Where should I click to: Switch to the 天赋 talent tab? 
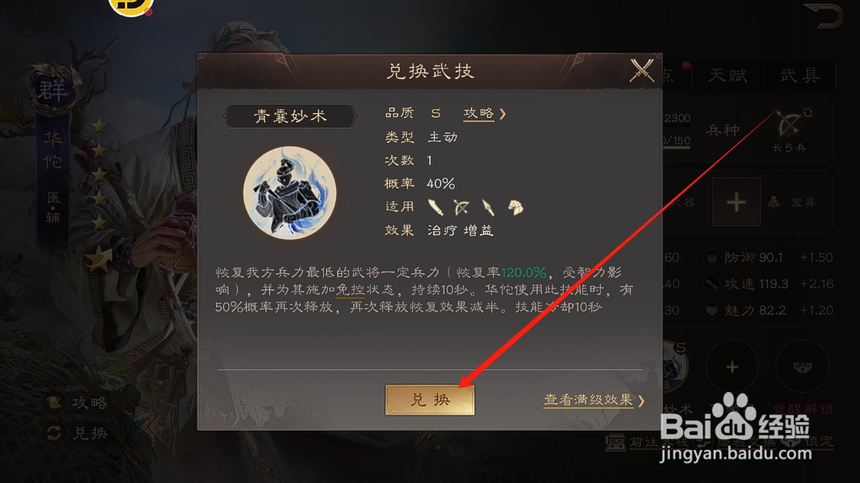pos(728,75)
